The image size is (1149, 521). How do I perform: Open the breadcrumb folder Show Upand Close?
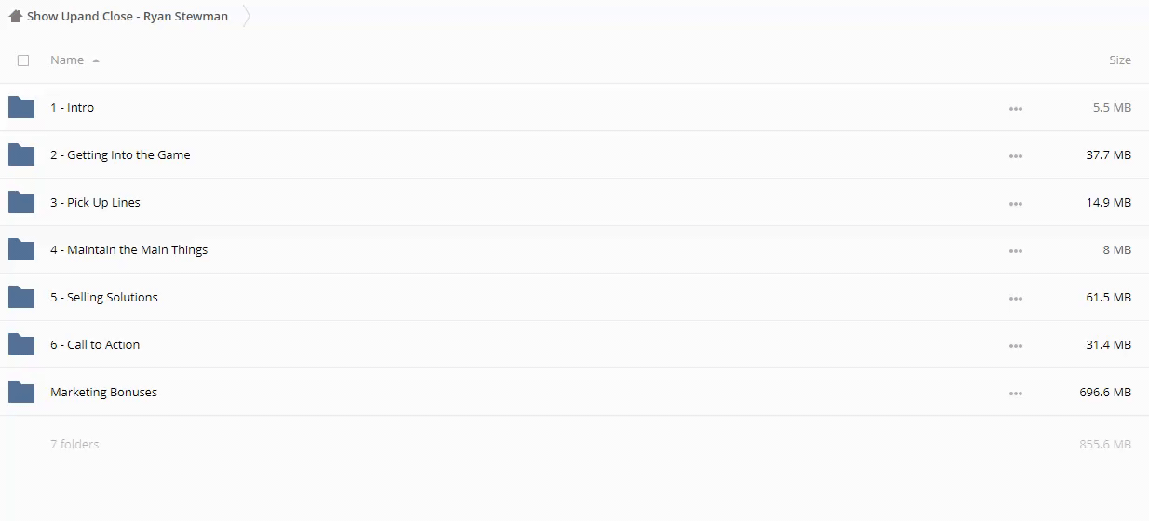click(x=128, y=16)
